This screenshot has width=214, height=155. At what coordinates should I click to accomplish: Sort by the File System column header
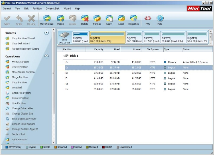[x=153, y=49]
